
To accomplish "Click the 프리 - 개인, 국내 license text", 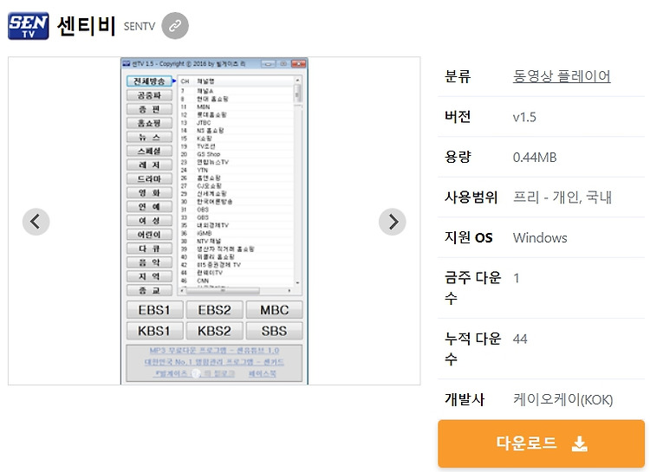I will [x=562, y=197].
